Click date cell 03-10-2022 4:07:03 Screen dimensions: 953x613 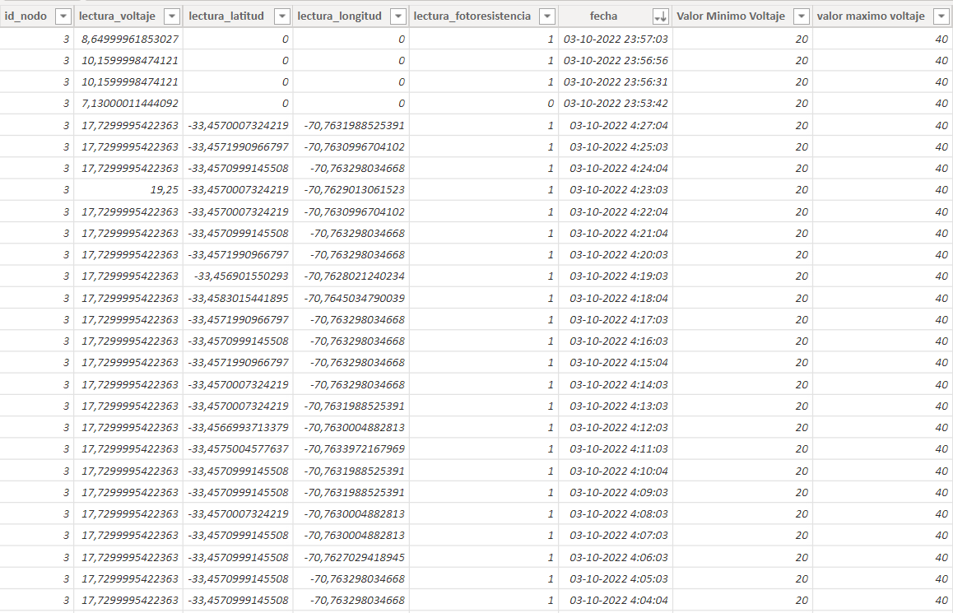[x=615, y=535]
